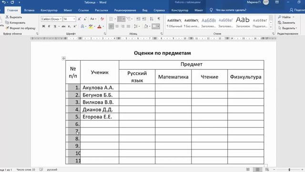This screenshot has height=172, width=305.
Task: Decrease font size with the smaller A icon
Action: [x=85, y=19]
